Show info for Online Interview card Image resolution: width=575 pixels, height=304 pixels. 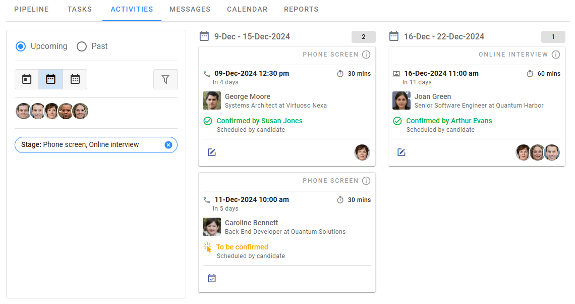tap(556, 55)
